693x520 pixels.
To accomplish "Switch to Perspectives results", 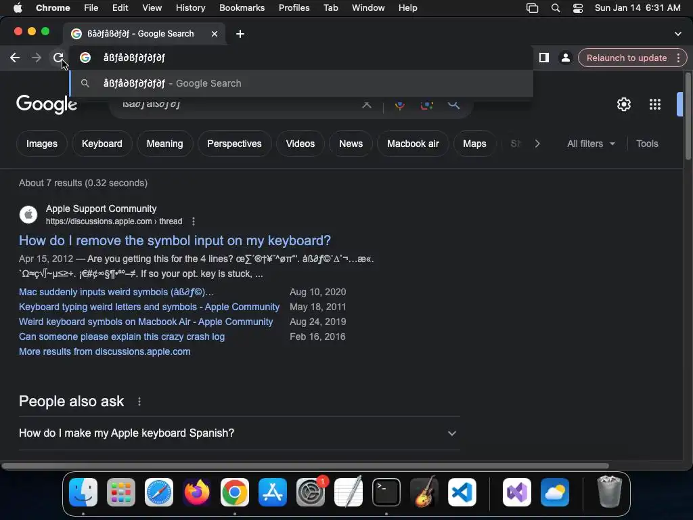I will (234, 144).
